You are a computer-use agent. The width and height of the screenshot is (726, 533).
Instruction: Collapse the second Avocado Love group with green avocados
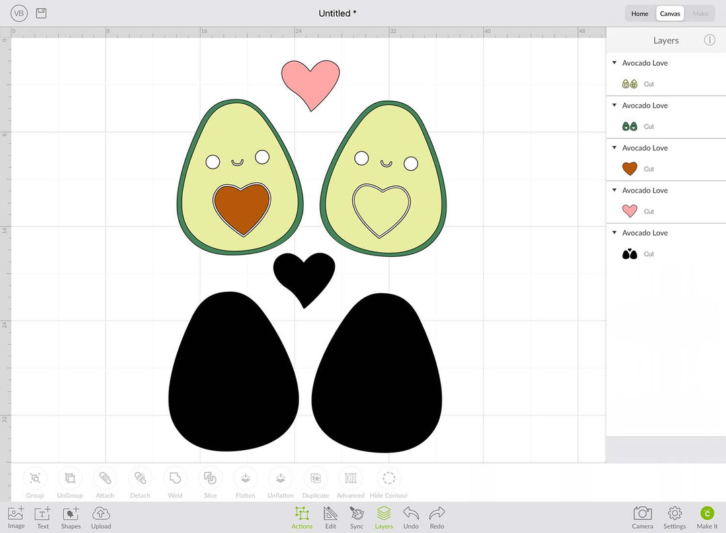point(614,105)
